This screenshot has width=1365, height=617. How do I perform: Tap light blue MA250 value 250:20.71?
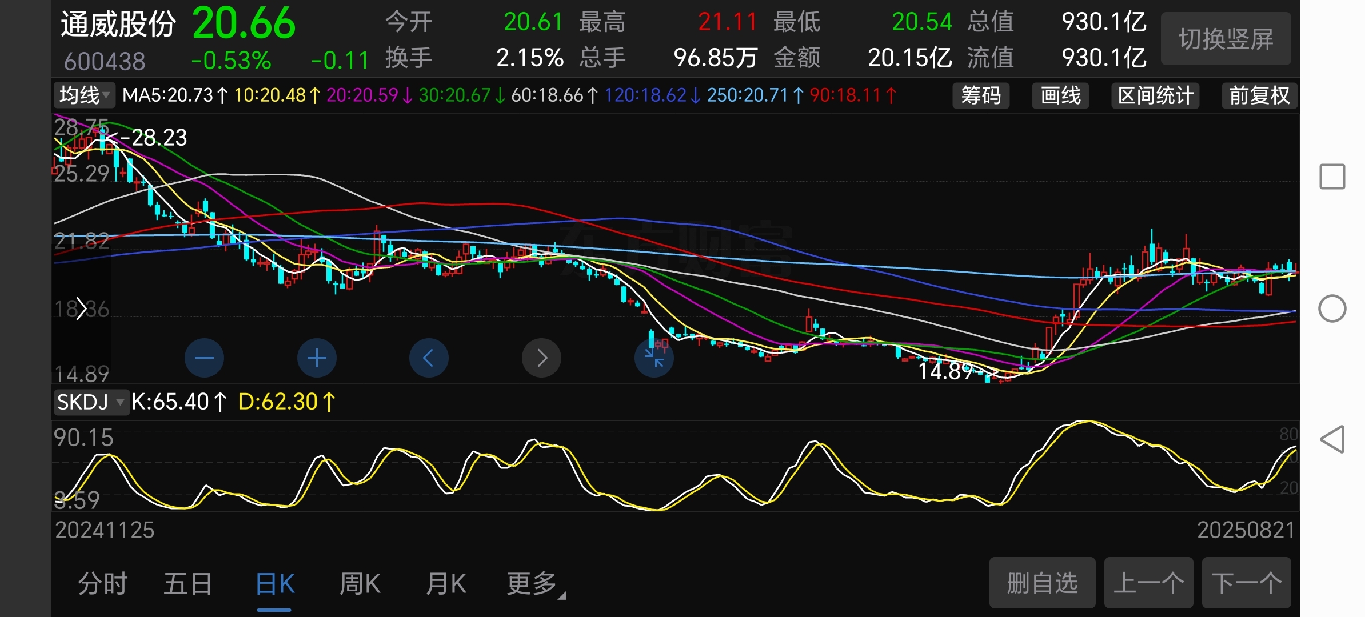point(755,95)
